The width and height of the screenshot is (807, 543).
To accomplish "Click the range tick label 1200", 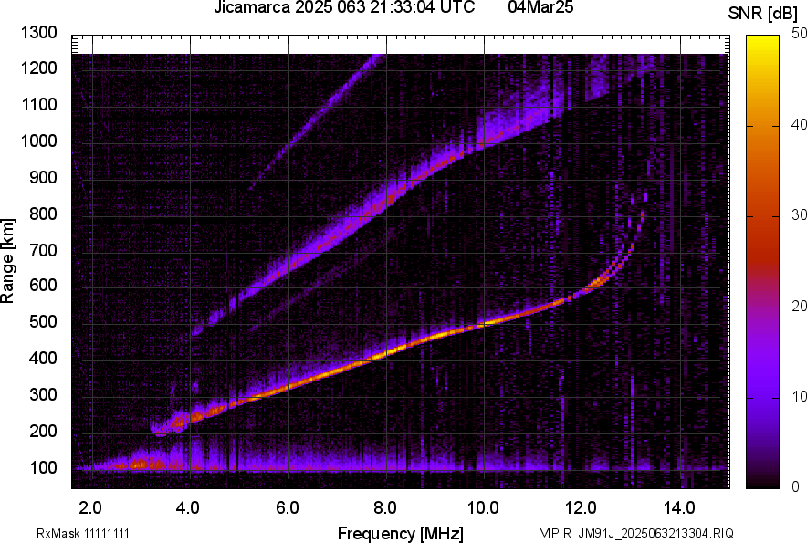I will point(38,68).
